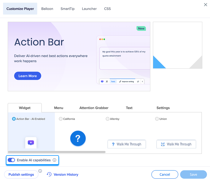210x182 pixels.
Task: Click the Allenby Walk Me Through preview
Action: pos(127,144)
